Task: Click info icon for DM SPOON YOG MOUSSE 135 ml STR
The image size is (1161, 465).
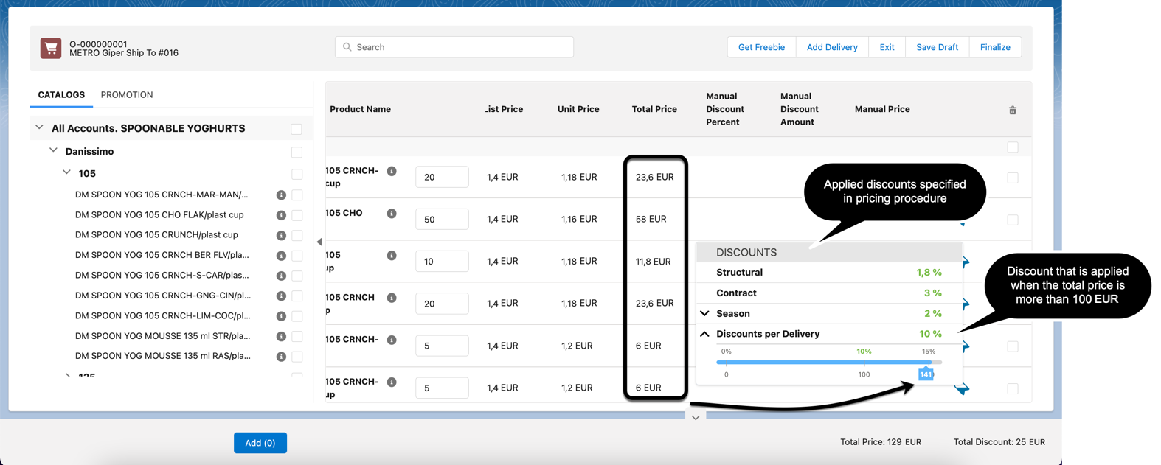Action: point(281,336)
